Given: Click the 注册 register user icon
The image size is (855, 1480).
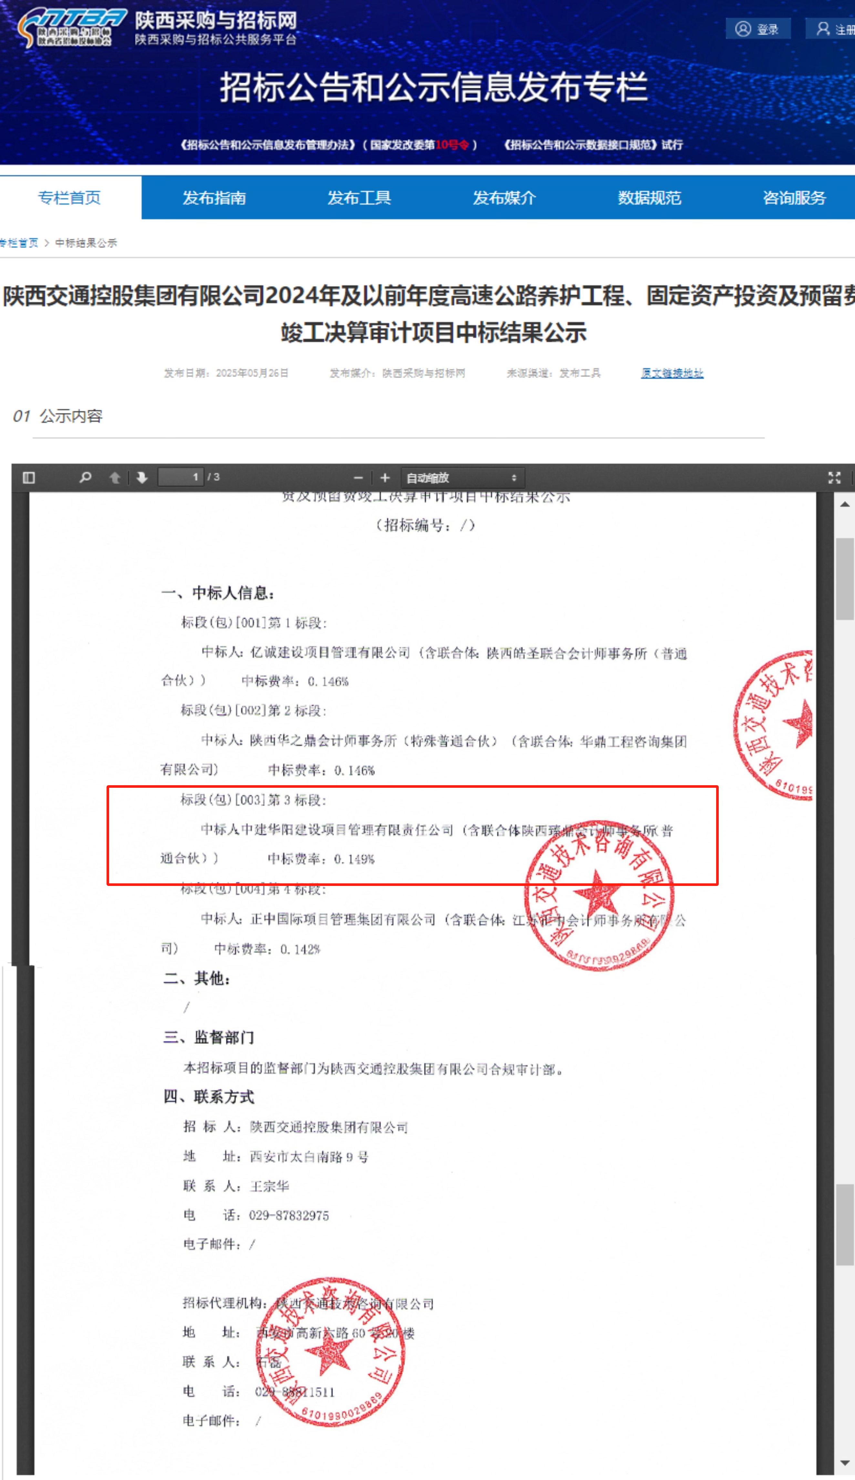Looking at the screenshot, I should pos(823,29).
